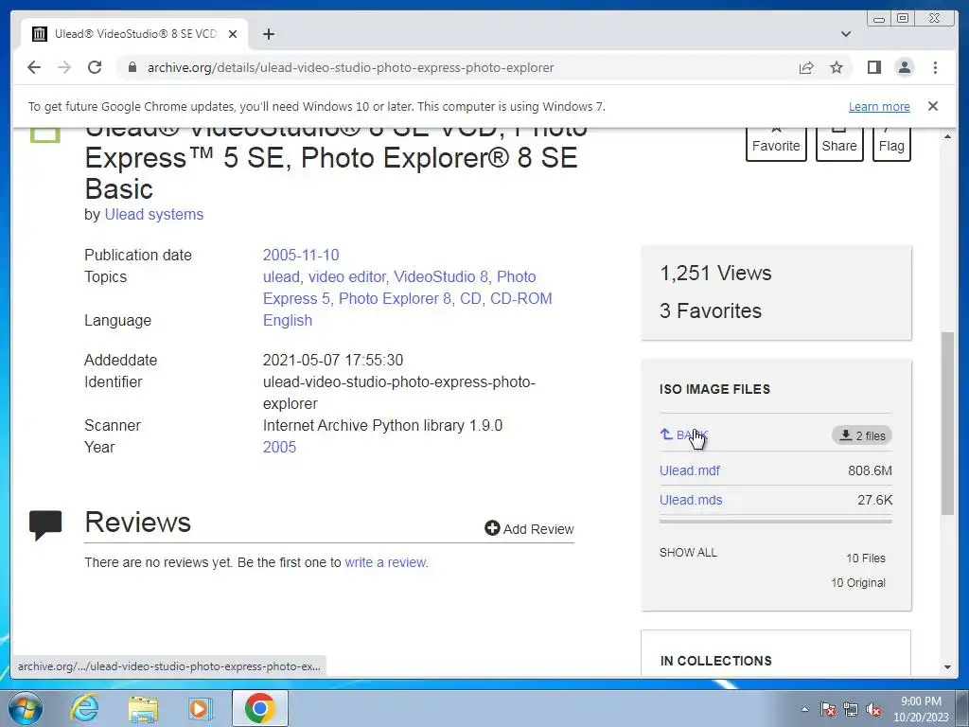The image size is (969, 727).
Task: Reload the archive.org page
Action: click(x=95, y=67)
